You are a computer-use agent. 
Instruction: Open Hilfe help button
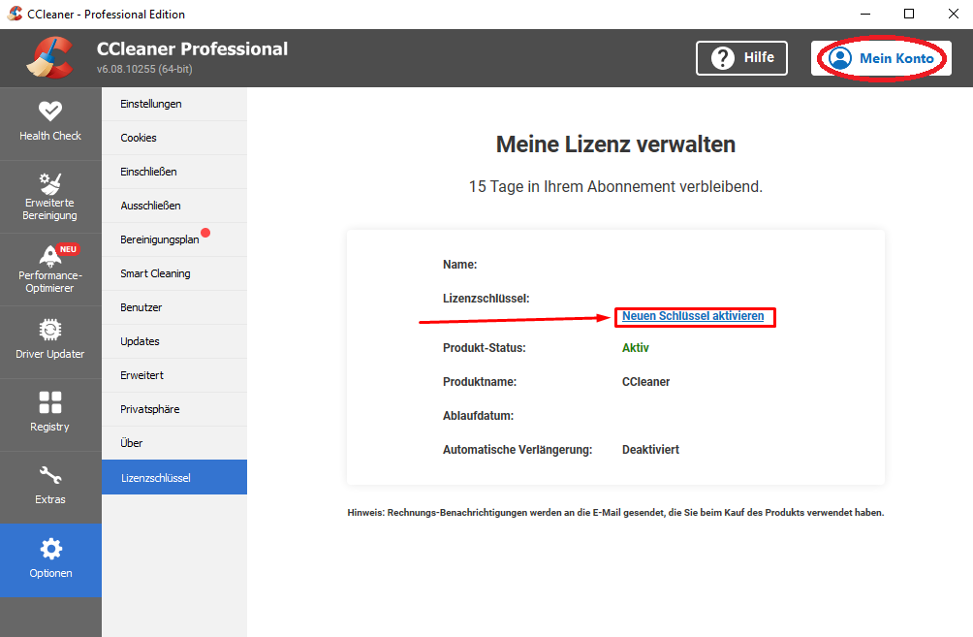coord(741,58)
